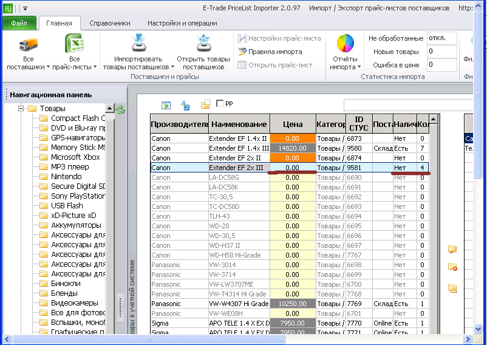This screenshot has width=487, height=345.
Task: Click the grey 14820.00 price cell
Action: [x=293, y=148]
